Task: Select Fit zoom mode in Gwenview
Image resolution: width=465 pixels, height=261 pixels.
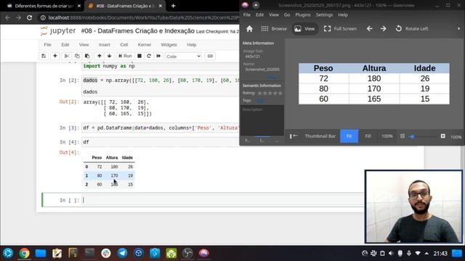Action: (349, 136)
